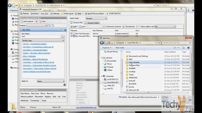The width and height of the screenshot is (202, 113).
Task: Collapse the New Name method panel
Action: point(21,30)
